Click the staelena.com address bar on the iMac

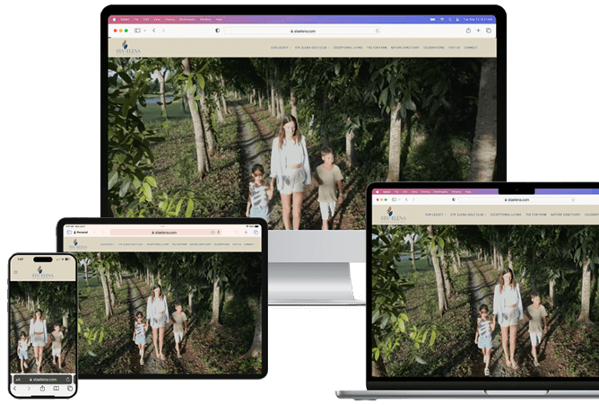[302, 31]
